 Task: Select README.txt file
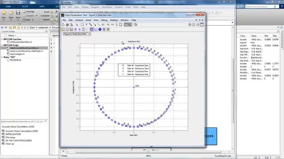[x=16, y=60]
